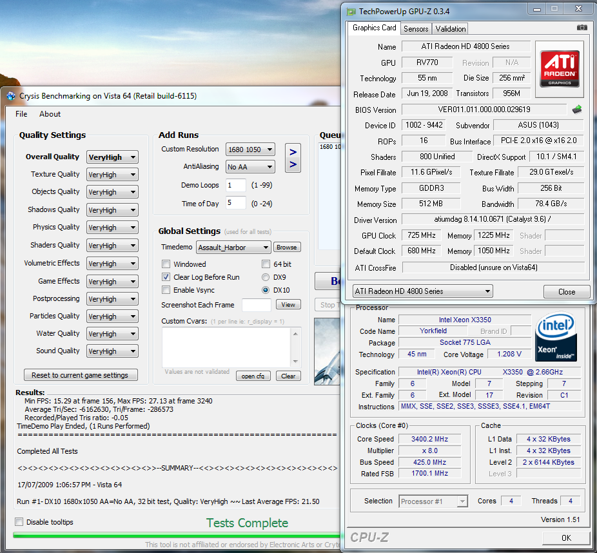Click the View button
Image resolution: width=597 pixels, height=553 pixels.
288,304
